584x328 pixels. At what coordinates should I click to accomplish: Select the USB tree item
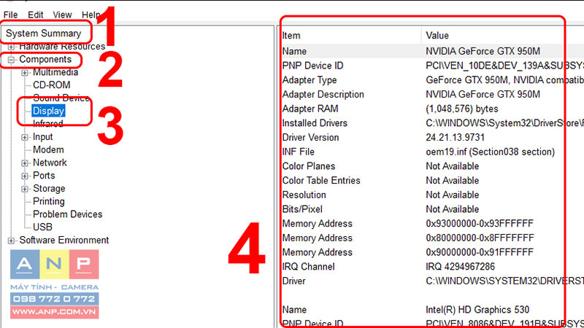point(42,227)
